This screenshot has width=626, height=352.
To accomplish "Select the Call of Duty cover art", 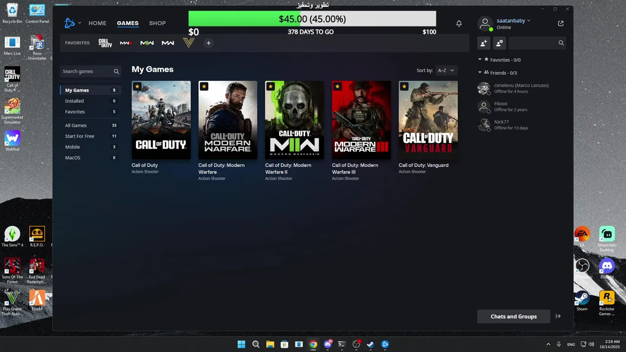I will tap(161, 120).
